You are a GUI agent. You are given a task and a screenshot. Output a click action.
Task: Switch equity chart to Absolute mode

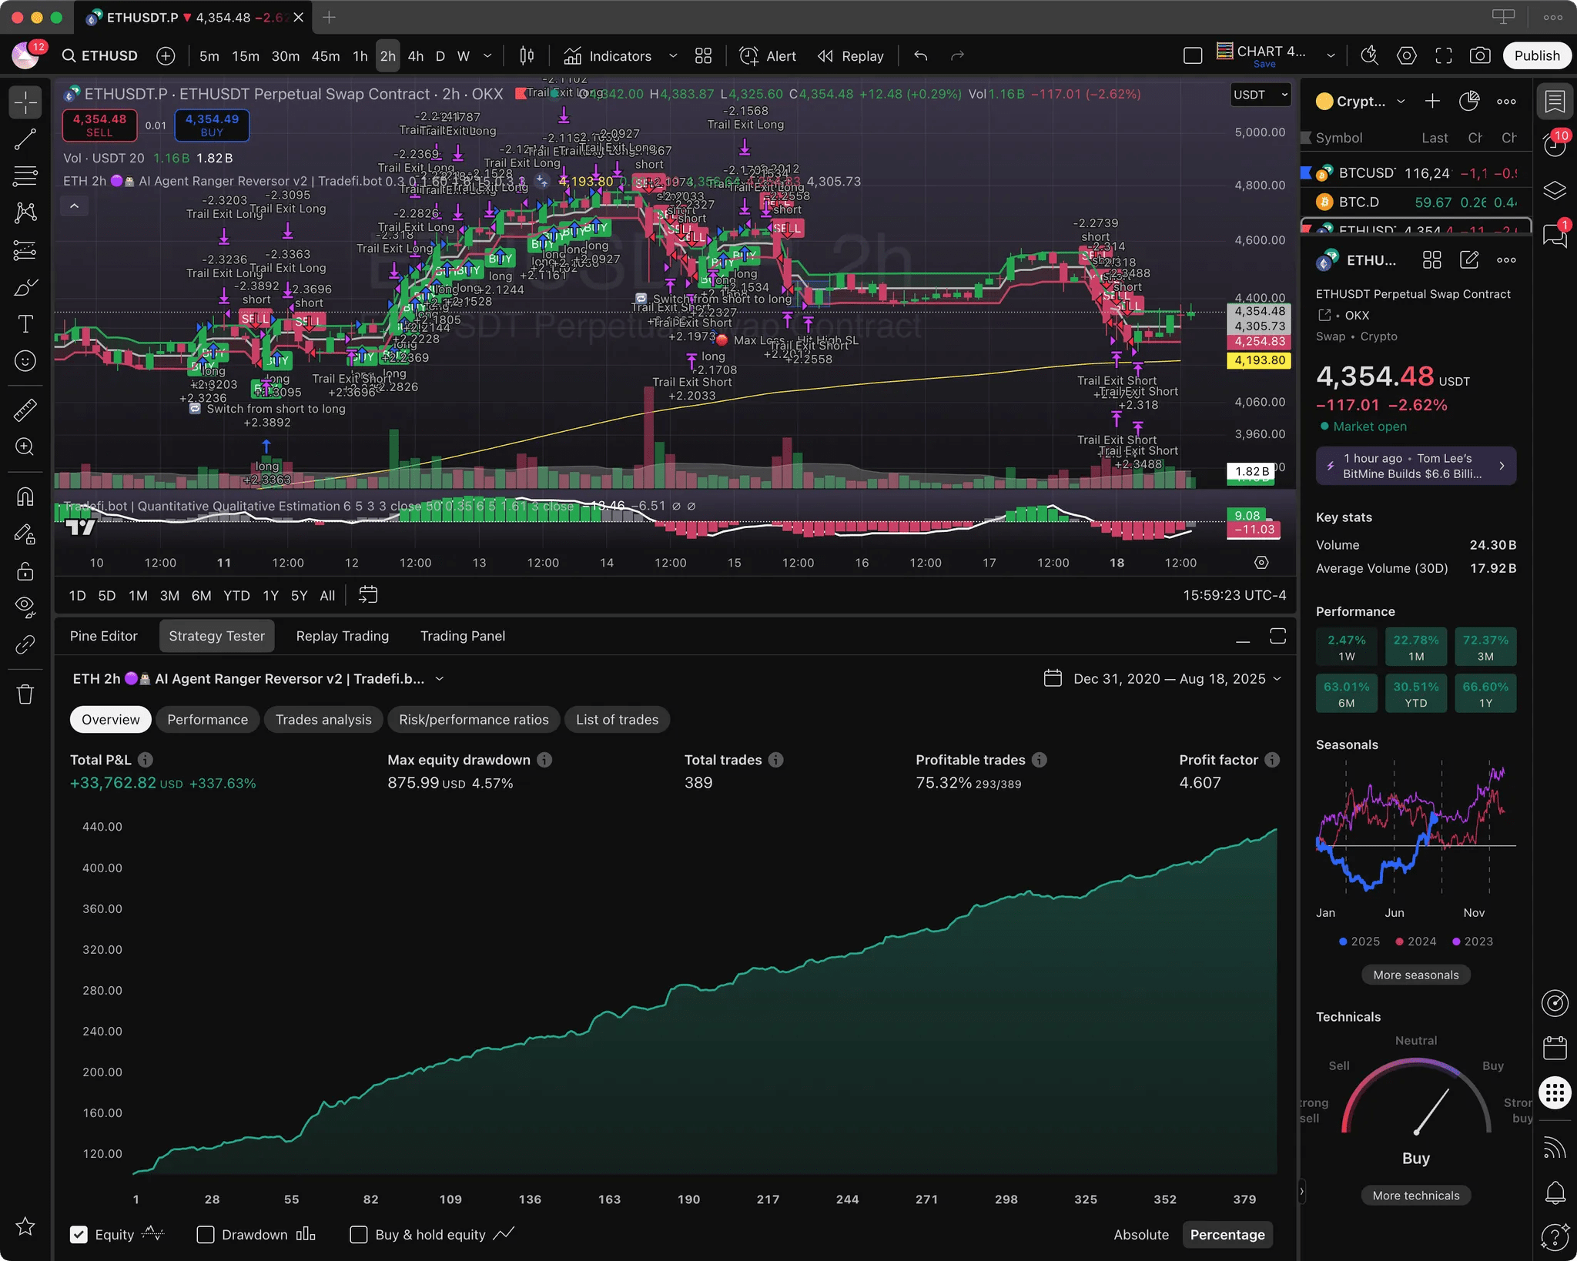1141,1234
